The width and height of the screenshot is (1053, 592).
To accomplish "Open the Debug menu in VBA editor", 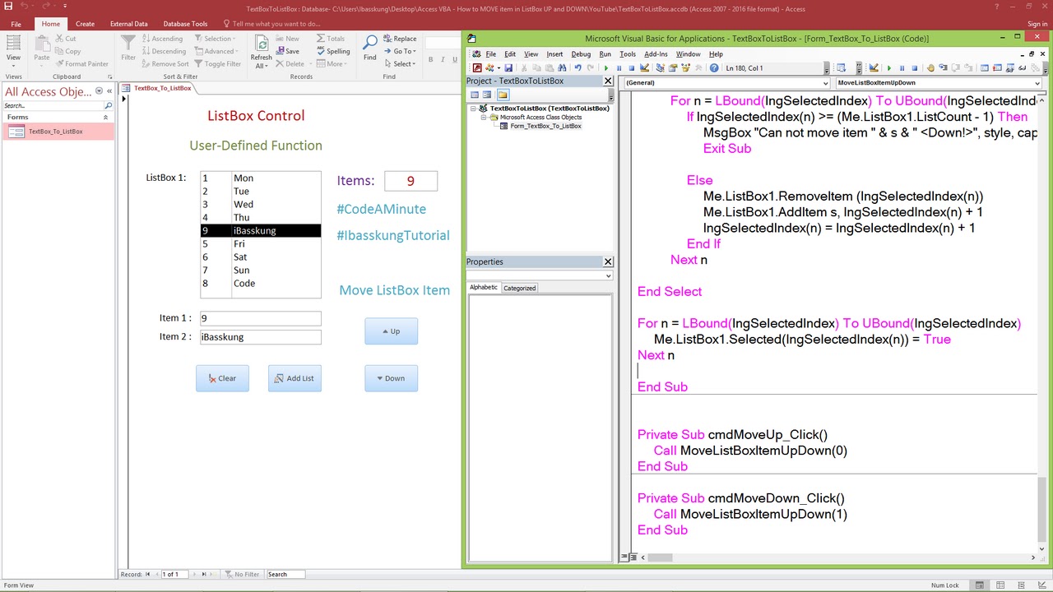I will [581, 54].
